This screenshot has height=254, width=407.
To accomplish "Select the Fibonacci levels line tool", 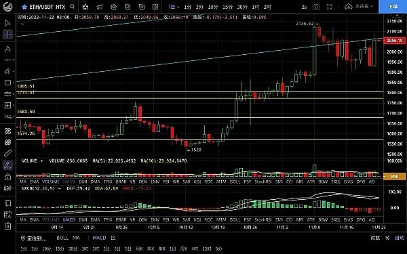I will click(7, 94).
